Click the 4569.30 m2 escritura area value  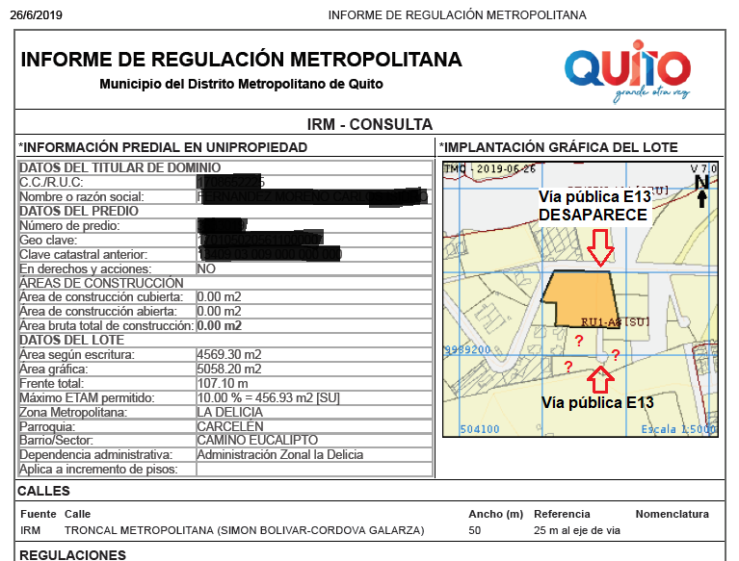[229, 354]
